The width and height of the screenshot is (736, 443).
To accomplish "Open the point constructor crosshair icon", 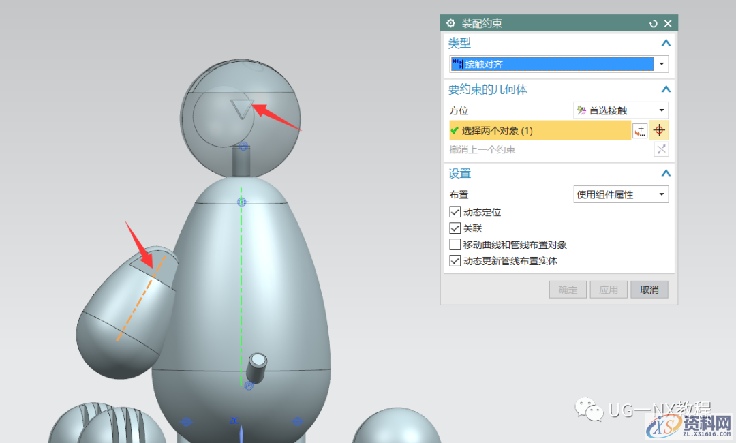I will pos(659,130).
